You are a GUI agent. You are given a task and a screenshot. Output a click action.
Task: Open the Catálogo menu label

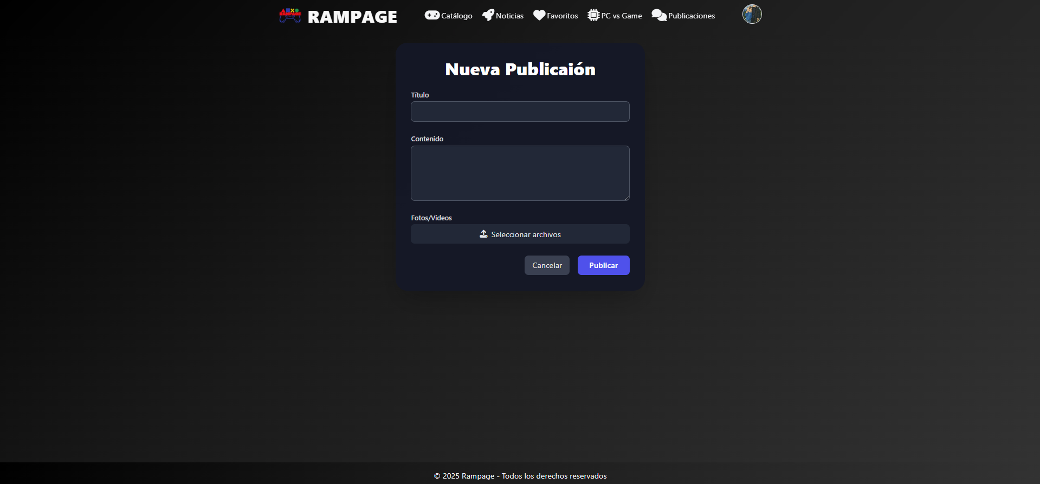click(x=456, y=16)
